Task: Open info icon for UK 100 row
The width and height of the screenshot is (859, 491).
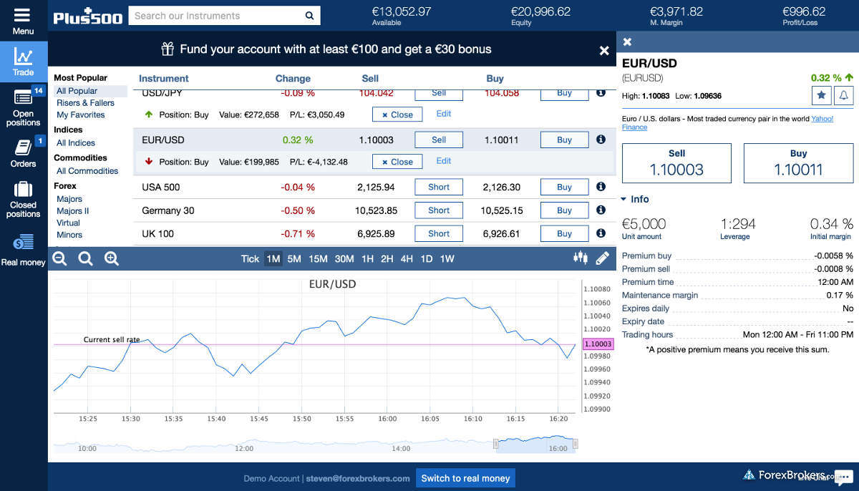Action: [601, 233]
